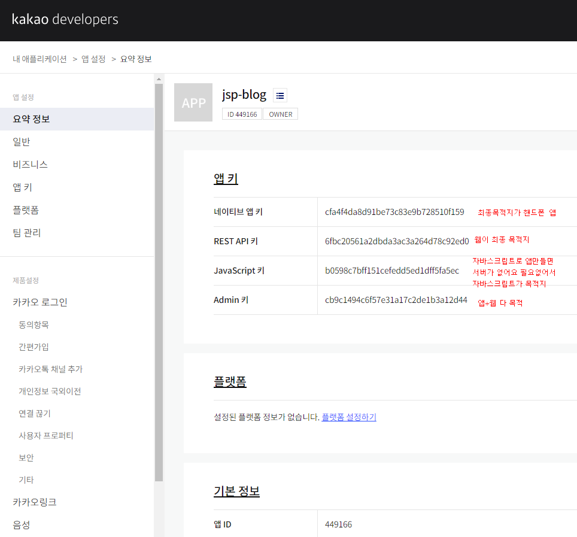Open the 일반 sidebar menu

point(22,142)
